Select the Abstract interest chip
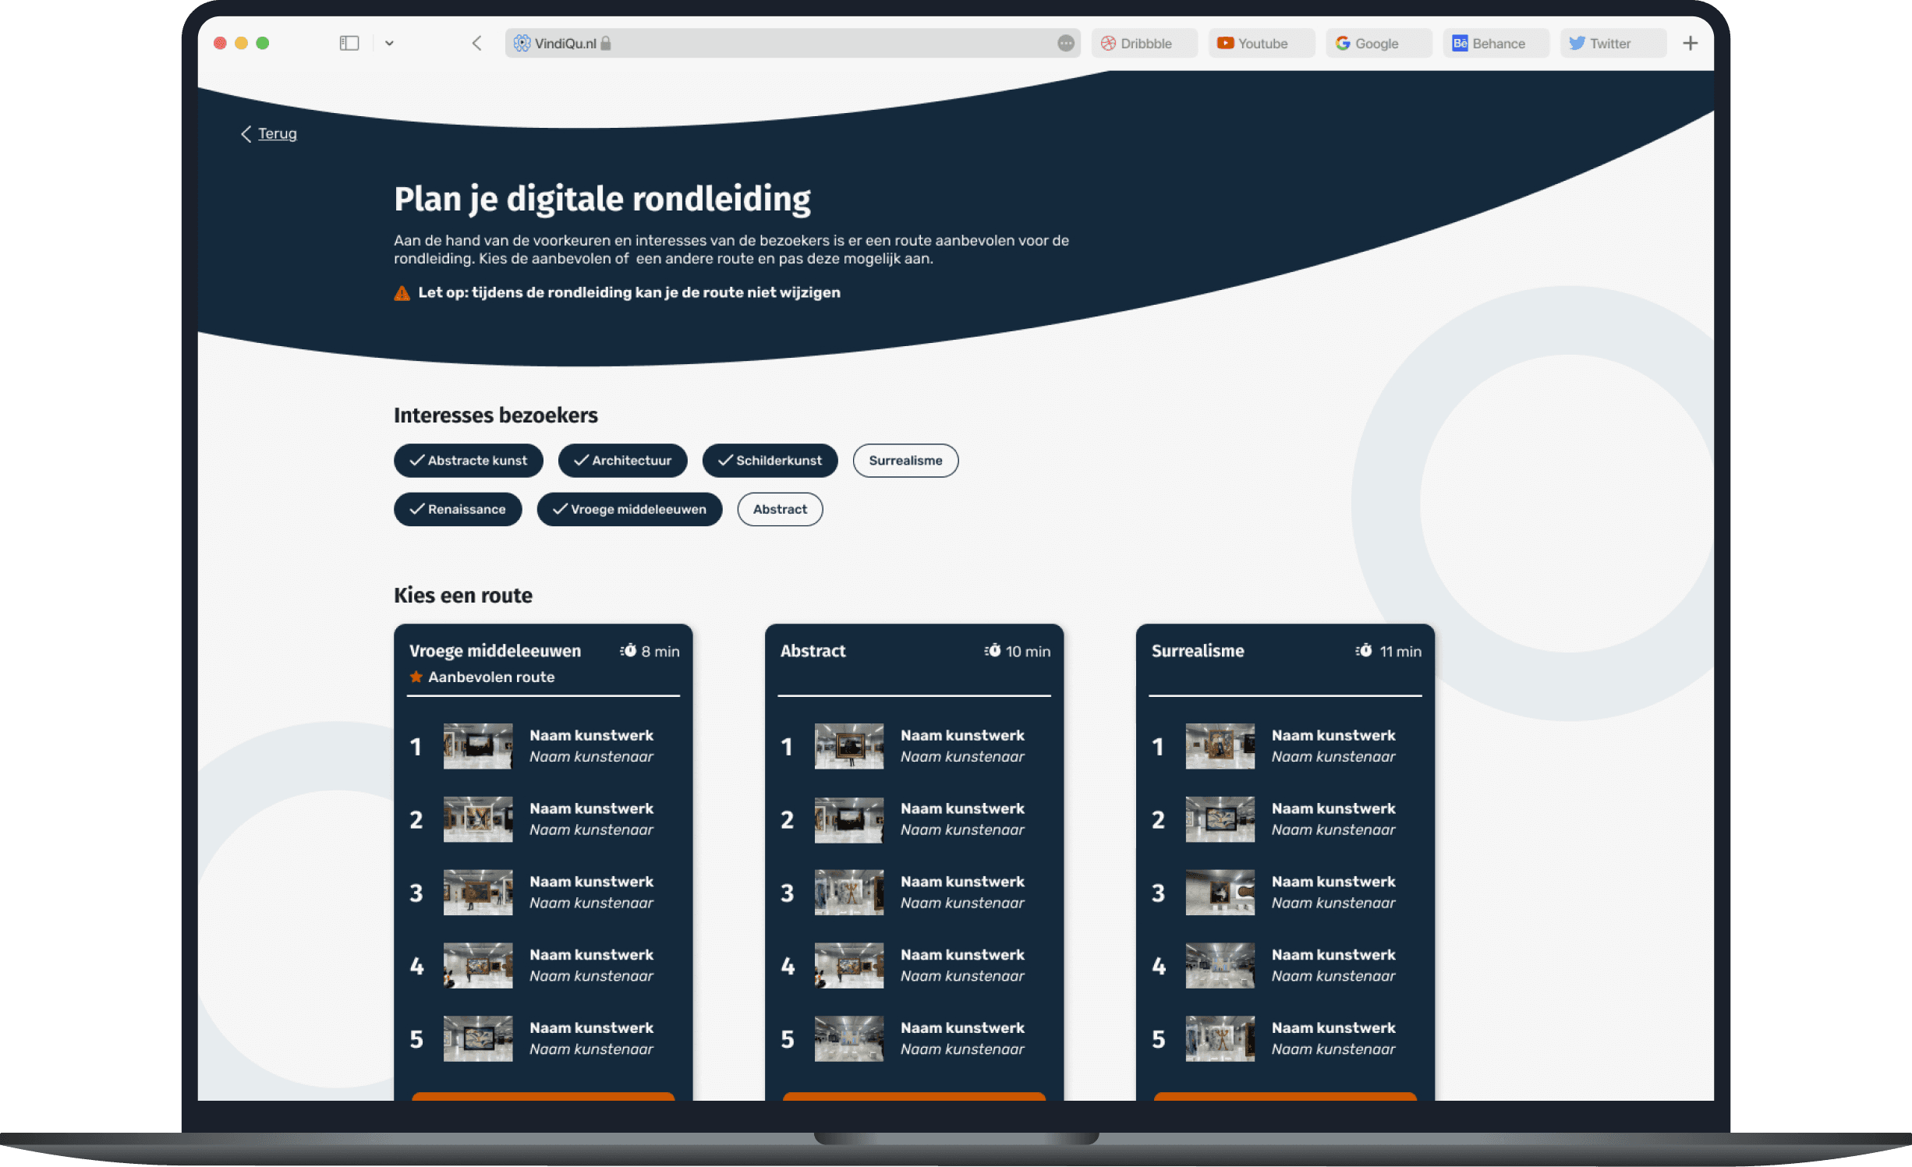The height and width of the screenshot is (1167, 1912). click(x=779, y=510)
